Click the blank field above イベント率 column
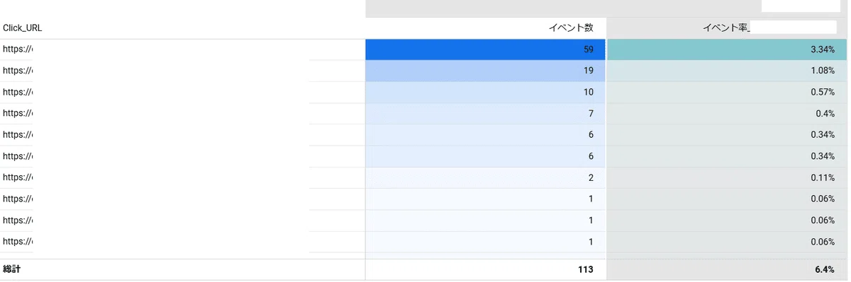 click(801, 6)
